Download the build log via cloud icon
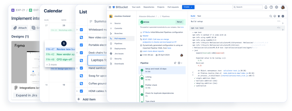292x111 pixels. 275,16
